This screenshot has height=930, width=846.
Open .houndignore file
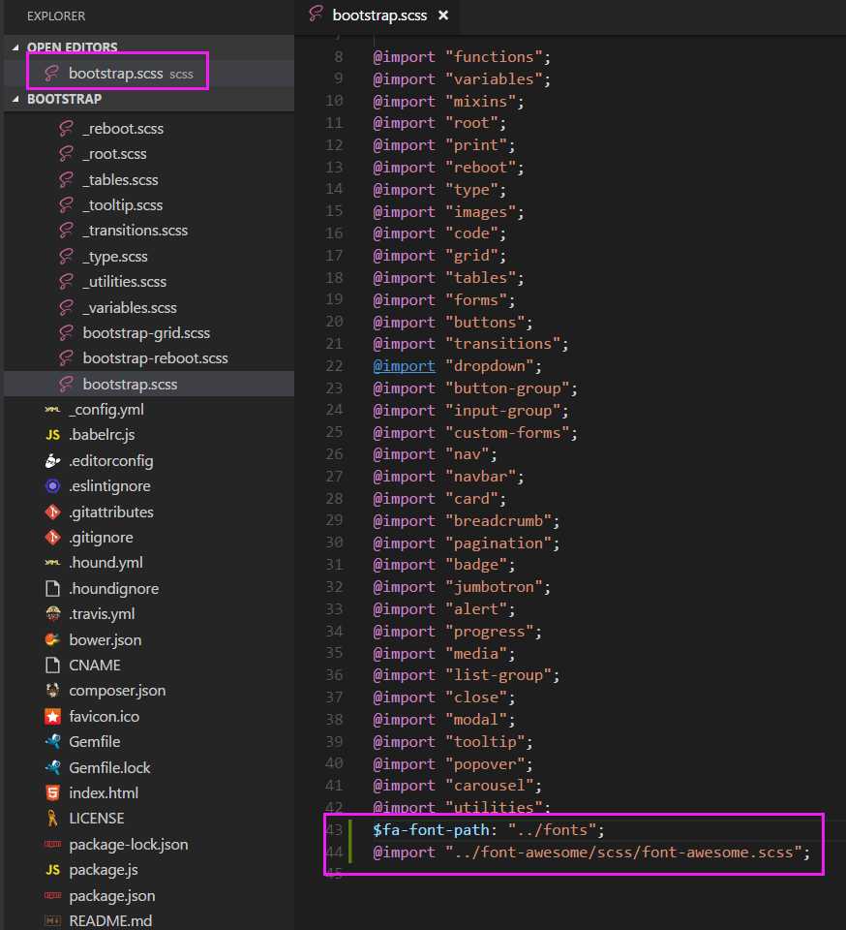point(114,589)
